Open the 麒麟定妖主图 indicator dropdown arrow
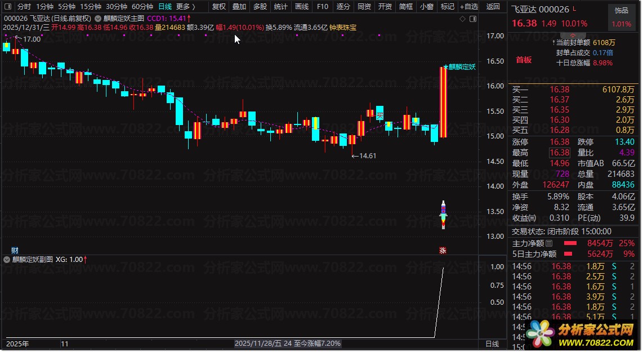The width and height of the screenshot is (643, 352). click(x=98, y=19)
